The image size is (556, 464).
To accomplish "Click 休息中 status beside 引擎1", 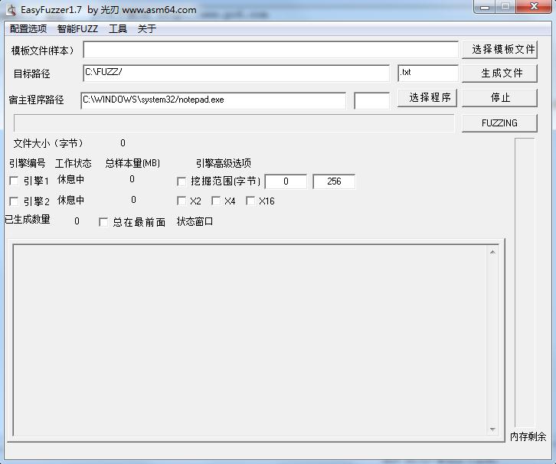I will click(71, 179).
